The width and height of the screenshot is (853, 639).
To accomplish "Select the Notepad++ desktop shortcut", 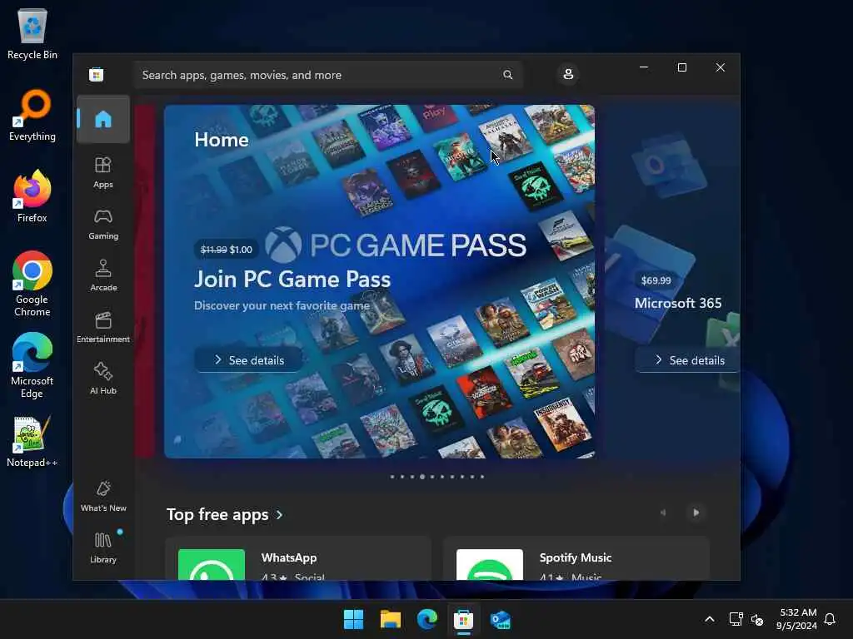I will click(x=32, y=441).
